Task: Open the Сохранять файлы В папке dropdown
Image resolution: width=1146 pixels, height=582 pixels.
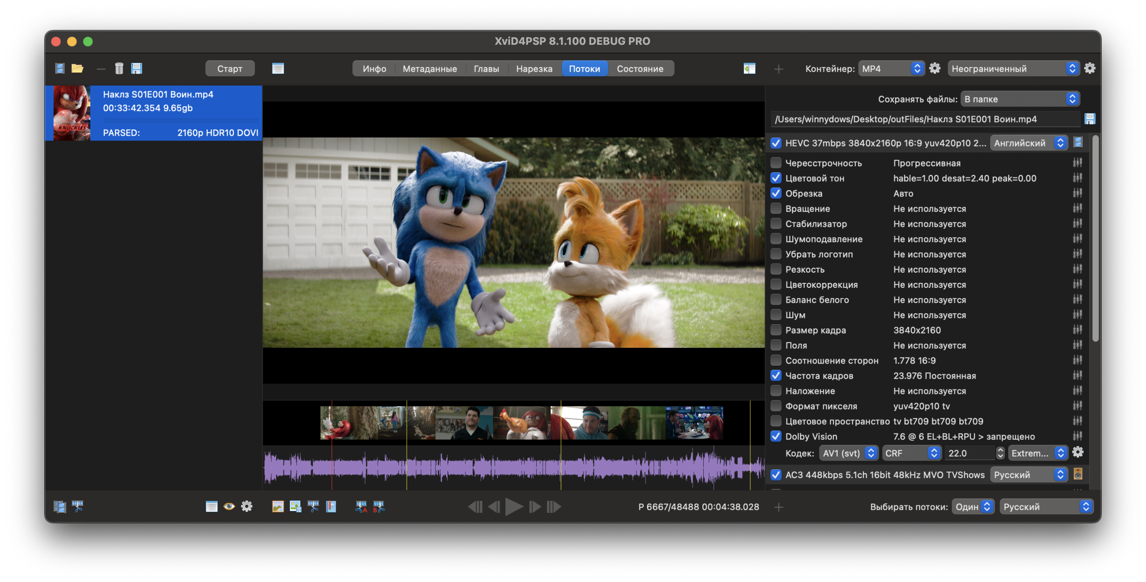Action: pos(1020,99)
